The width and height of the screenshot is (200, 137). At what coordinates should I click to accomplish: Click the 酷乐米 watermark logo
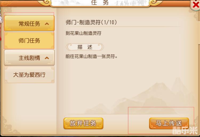[185, 130]
